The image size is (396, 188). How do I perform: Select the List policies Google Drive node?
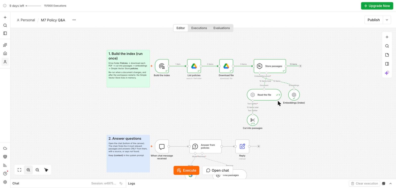pyautogui.click(x=194, y=66)
